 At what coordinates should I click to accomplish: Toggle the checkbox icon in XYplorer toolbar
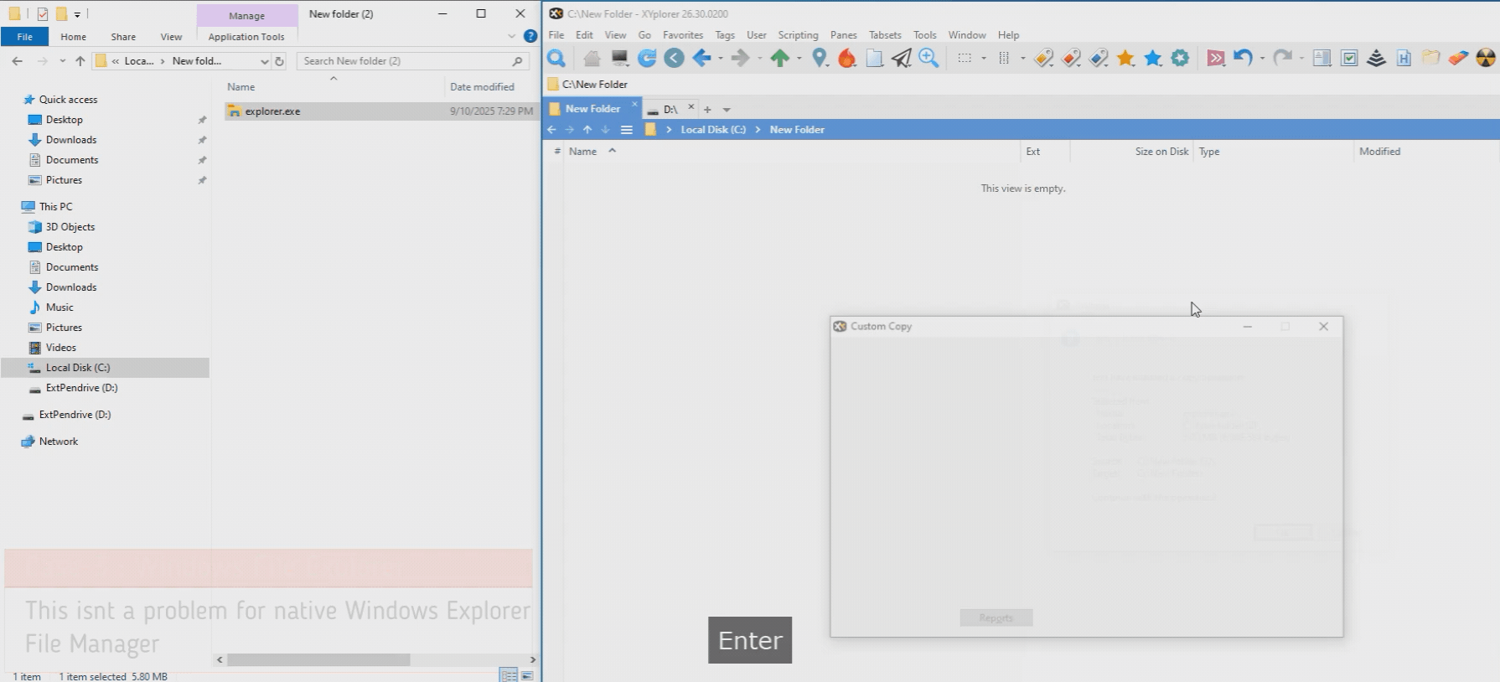(x=1349, y=58)
